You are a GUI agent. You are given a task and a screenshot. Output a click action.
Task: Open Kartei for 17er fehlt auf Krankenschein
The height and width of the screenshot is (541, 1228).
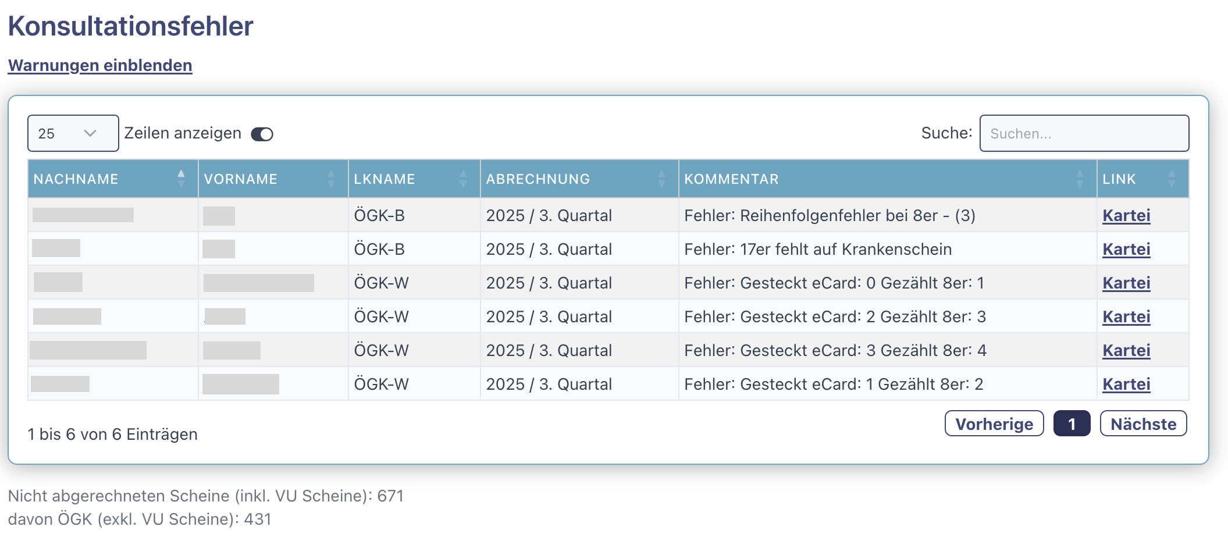pos(1126,250)
